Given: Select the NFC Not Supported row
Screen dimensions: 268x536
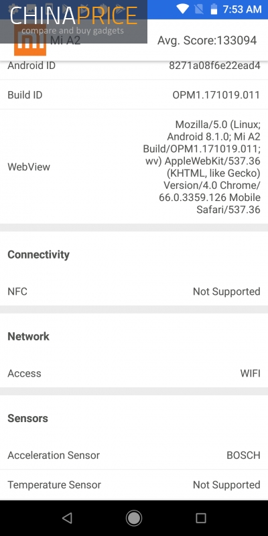Looking at the screenshot, I should coord(134,291).
